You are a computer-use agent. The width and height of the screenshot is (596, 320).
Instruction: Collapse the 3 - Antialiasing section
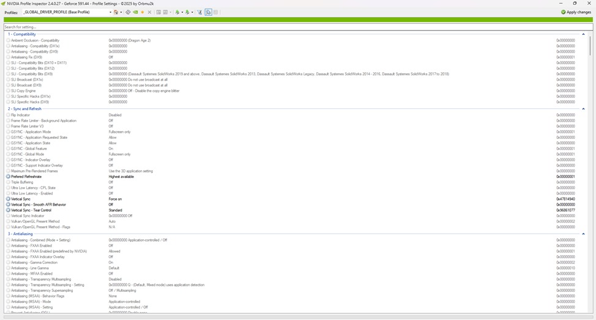coord(583,234)
